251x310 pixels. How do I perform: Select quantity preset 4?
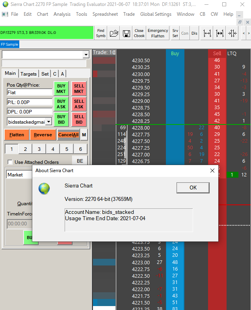(53, 149)
